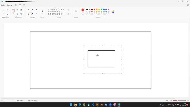Open Google Chrome from taskbar

[x=84, y=105]
